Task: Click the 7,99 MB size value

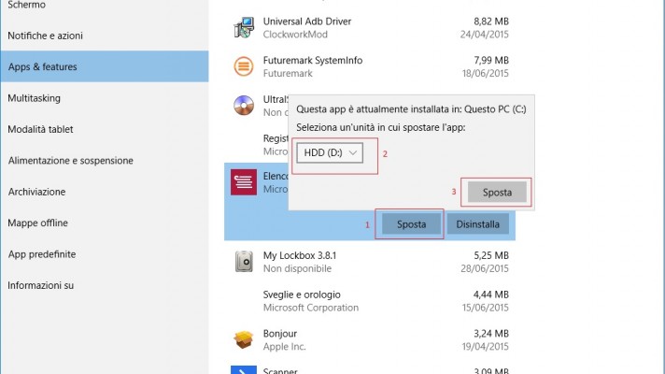Action: point(491,60)
